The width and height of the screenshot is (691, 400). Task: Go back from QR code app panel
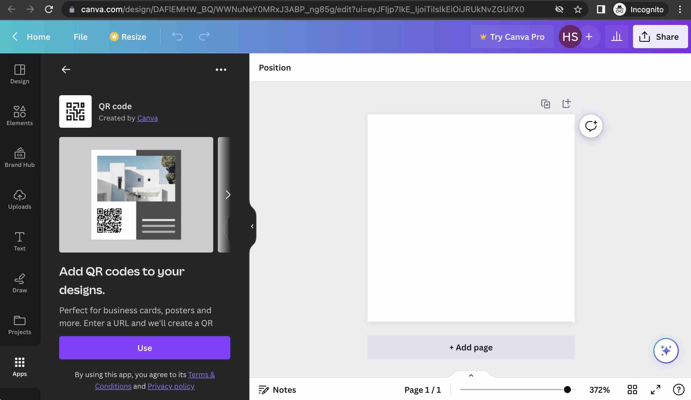(66, 70)
